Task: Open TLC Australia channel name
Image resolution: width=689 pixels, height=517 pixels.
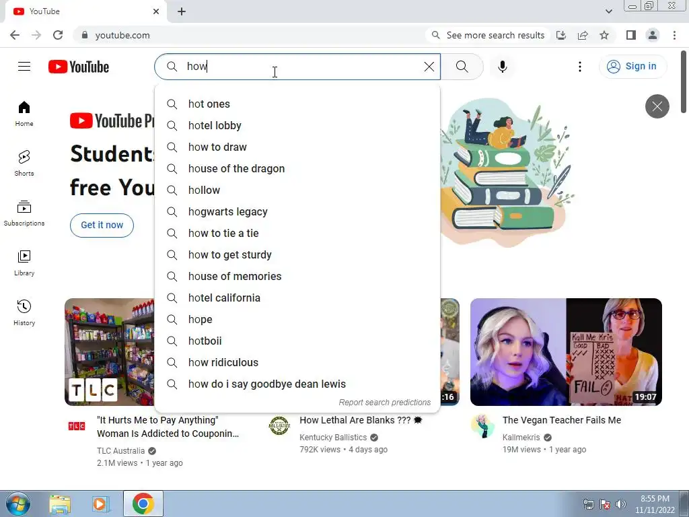Action: 120,450
